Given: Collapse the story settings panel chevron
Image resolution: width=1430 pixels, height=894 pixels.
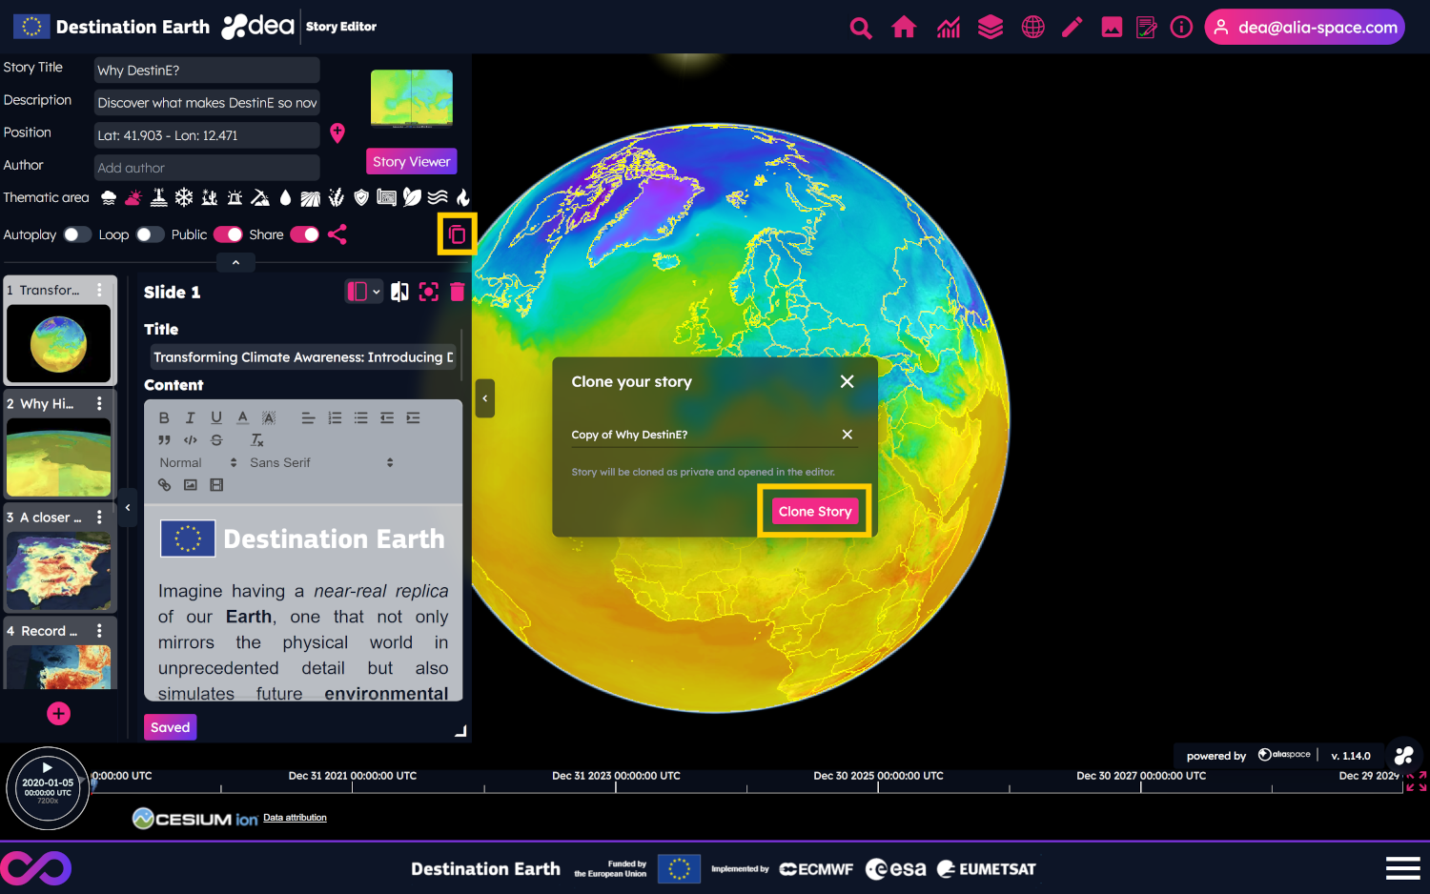Looking at the screenshot, I should (x=235, y=262).
